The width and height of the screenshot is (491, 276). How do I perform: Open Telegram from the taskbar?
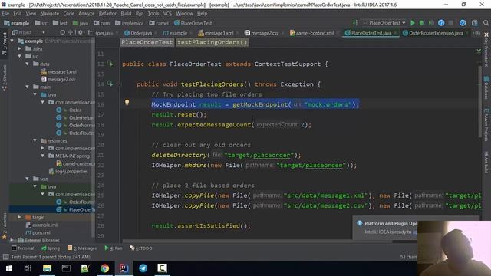tap(143, 268)
